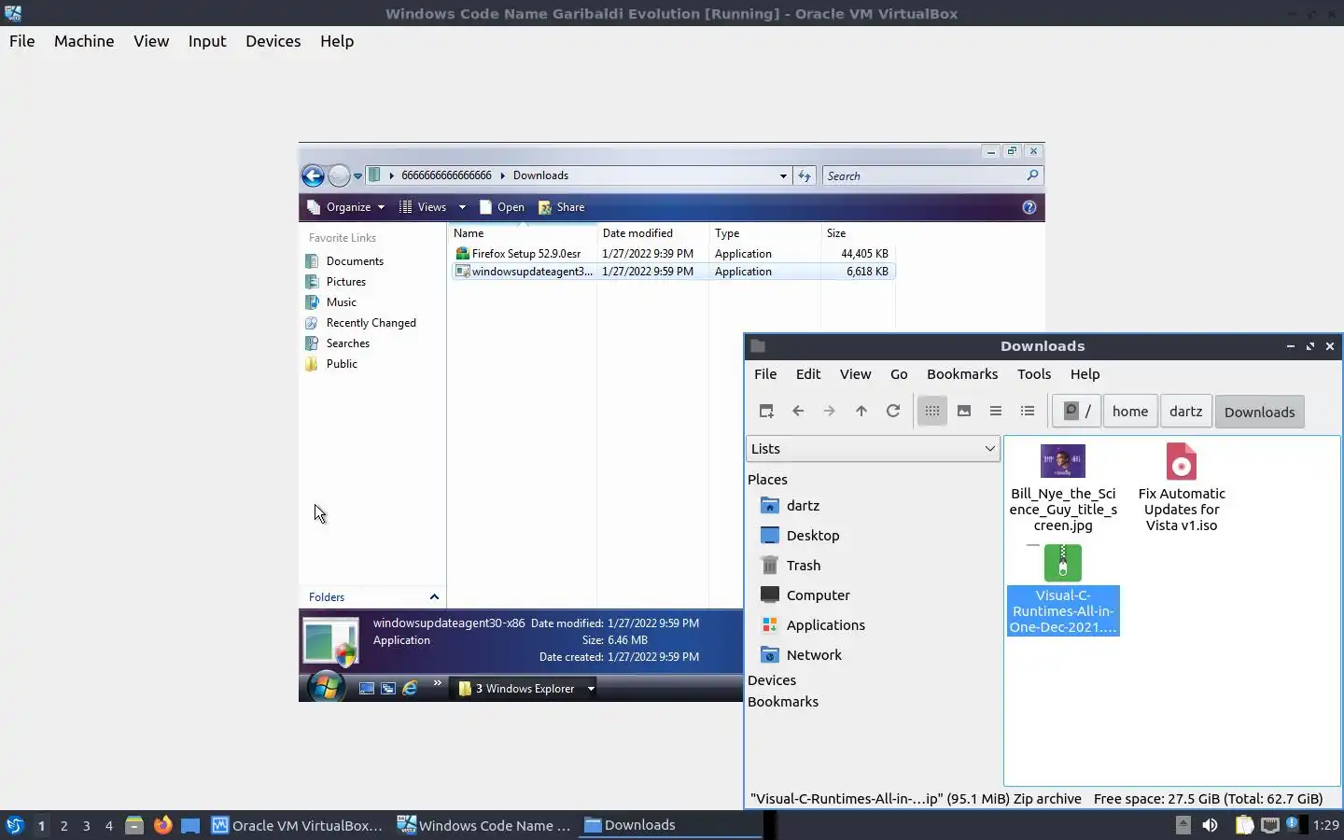Open Explorer Help question mark icon
The width and height of the screenshot is (1344, 840).
(1029, 207)
